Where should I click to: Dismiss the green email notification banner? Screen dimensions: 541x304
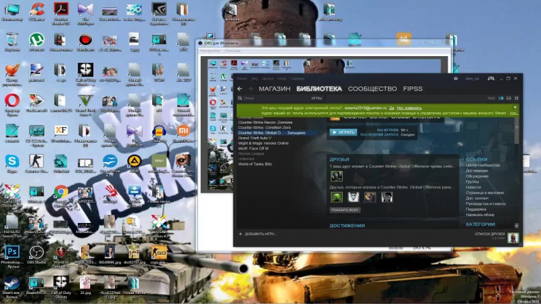515,107
